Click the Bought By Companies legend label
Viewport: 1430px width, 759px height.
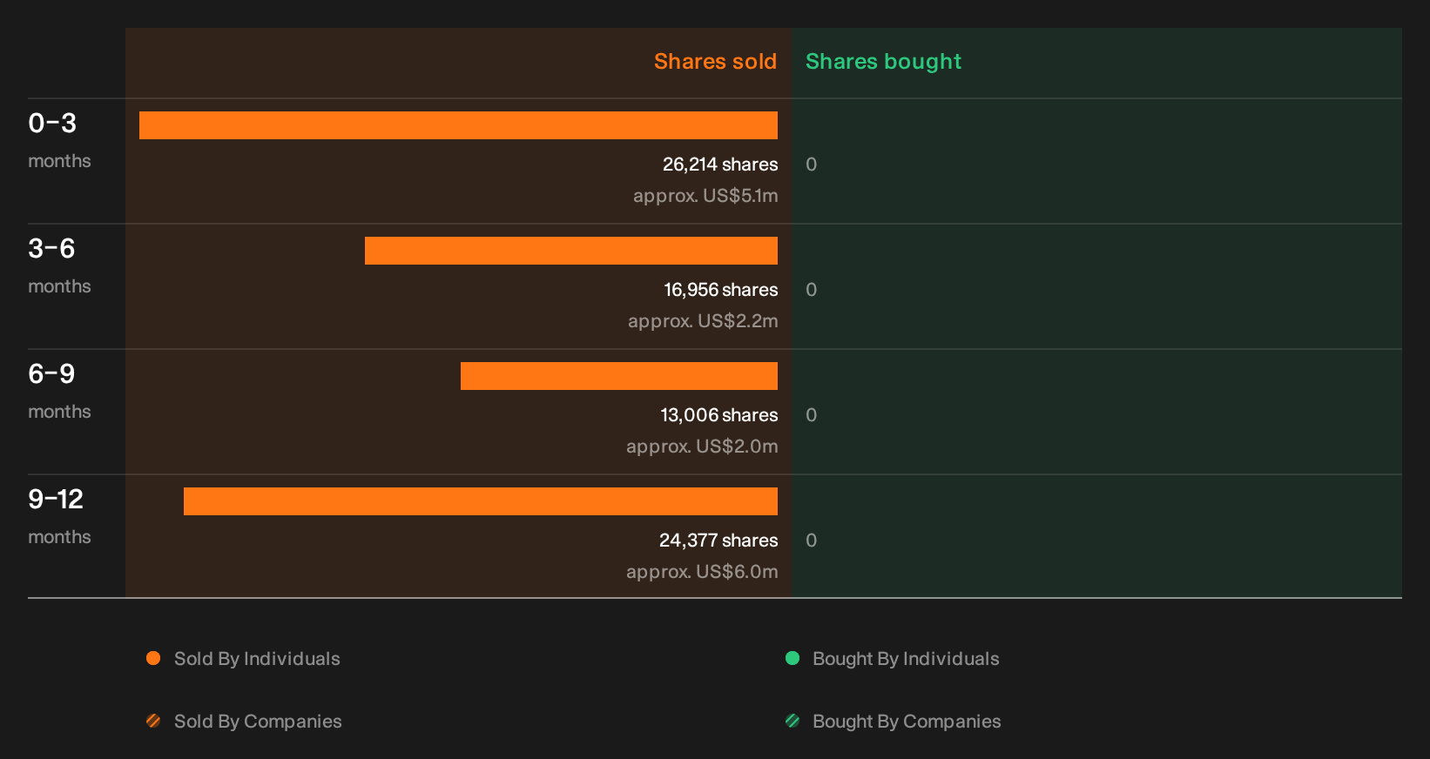click(x=907, y=722)
